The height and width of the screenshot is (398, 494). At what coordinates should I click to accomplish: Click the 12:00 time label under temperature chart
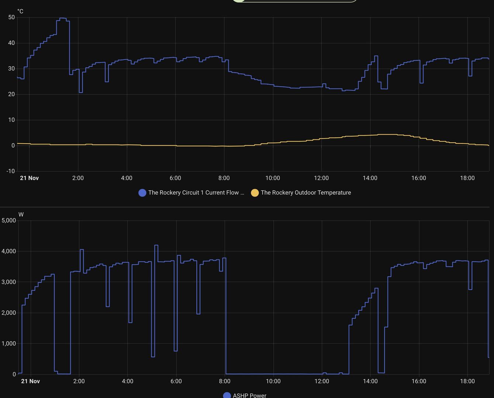coord(321,178)
